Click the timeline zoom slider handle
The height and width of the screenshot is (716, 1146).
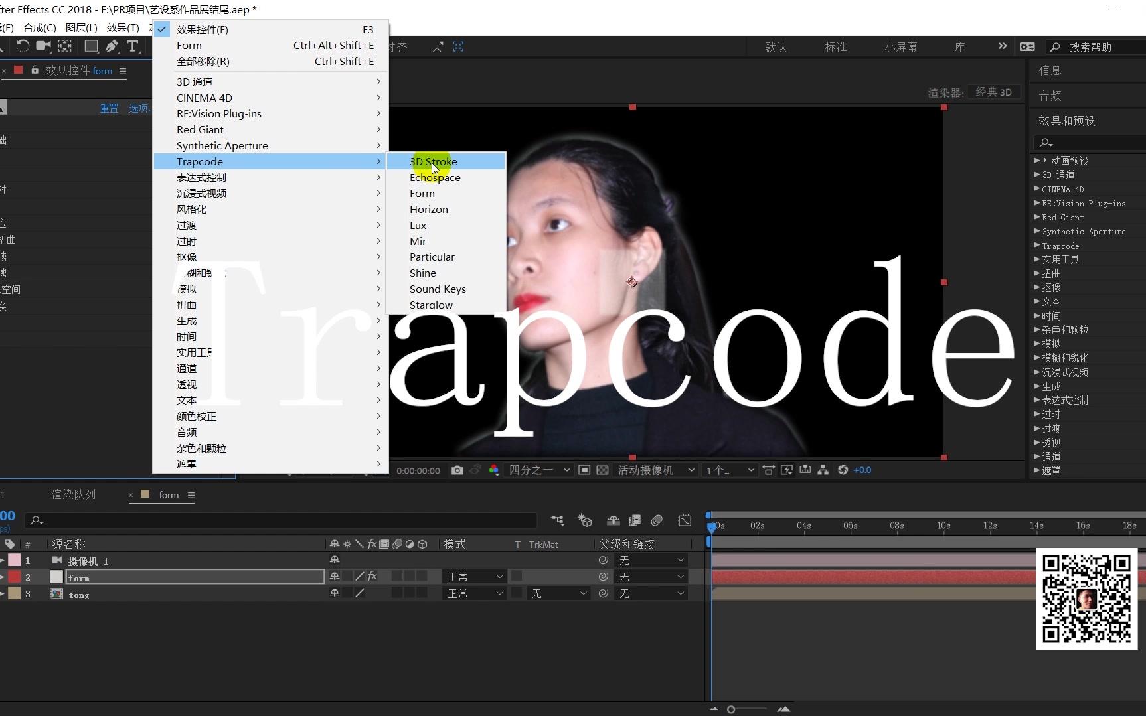[731, 709]
